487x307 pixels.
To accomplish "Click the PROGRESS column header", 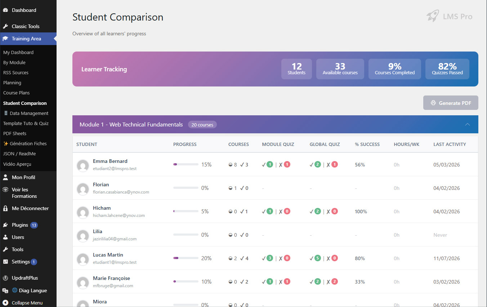I will point(185,144).
